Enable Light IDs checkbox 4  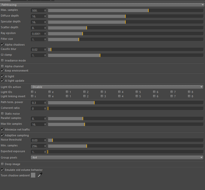click(x=119, y=92)
